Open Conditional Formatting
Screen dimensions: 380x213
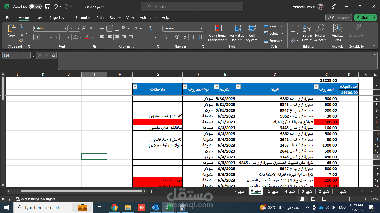pos(218,33)
